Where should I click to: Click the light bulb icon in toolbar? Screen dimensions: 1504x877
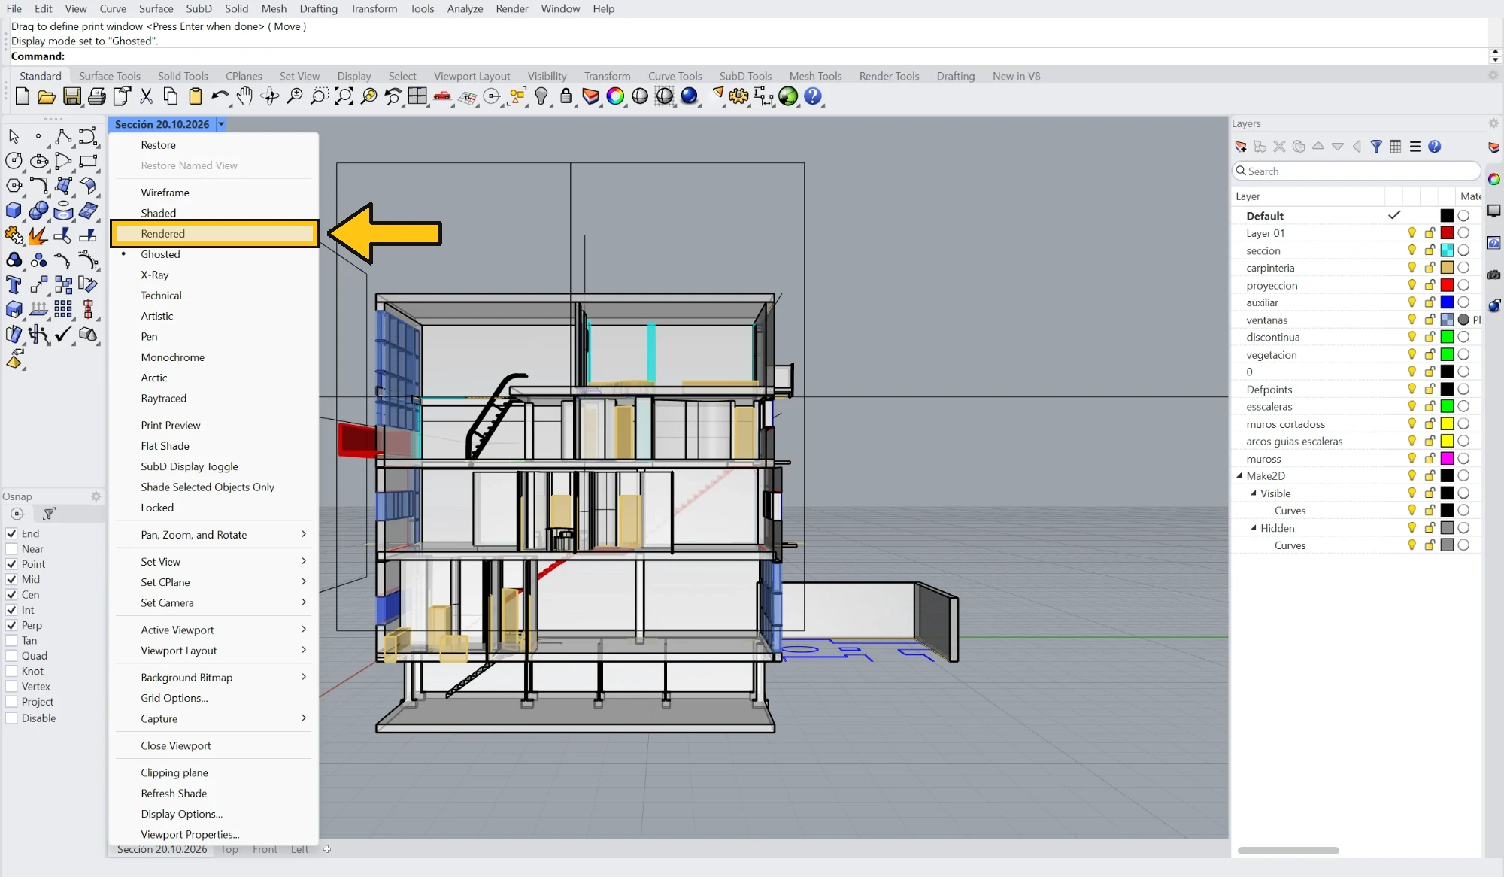(x=541, y=96)
